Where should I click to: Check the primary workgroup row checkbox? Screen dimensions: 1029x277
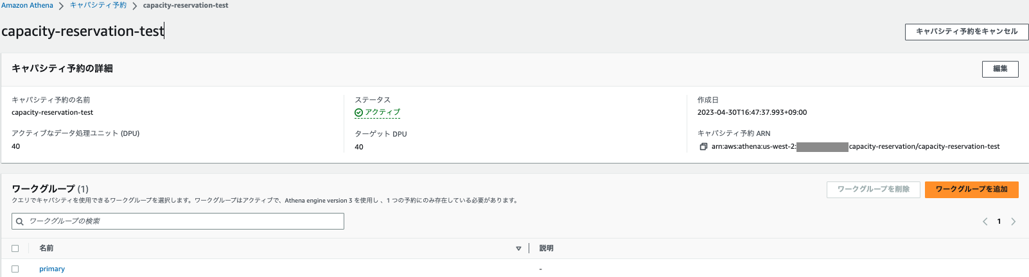click(x=15, y=269)
